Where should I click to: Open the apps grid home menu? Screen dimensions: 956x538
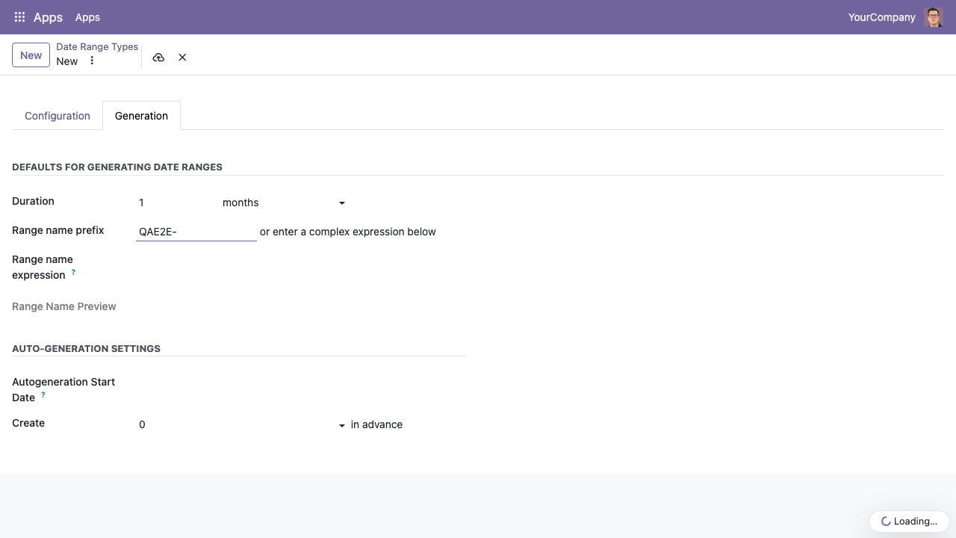pyautogui.click(x=20, y=17)
